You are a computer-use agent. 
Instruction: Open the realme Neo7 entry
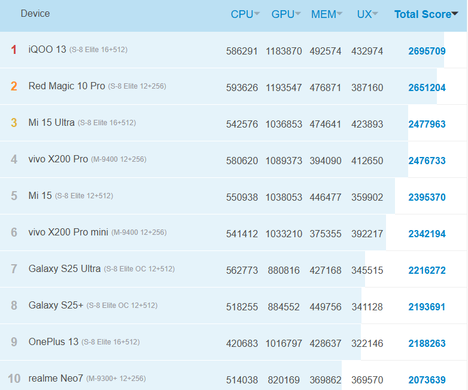click(x=56, y=379)
